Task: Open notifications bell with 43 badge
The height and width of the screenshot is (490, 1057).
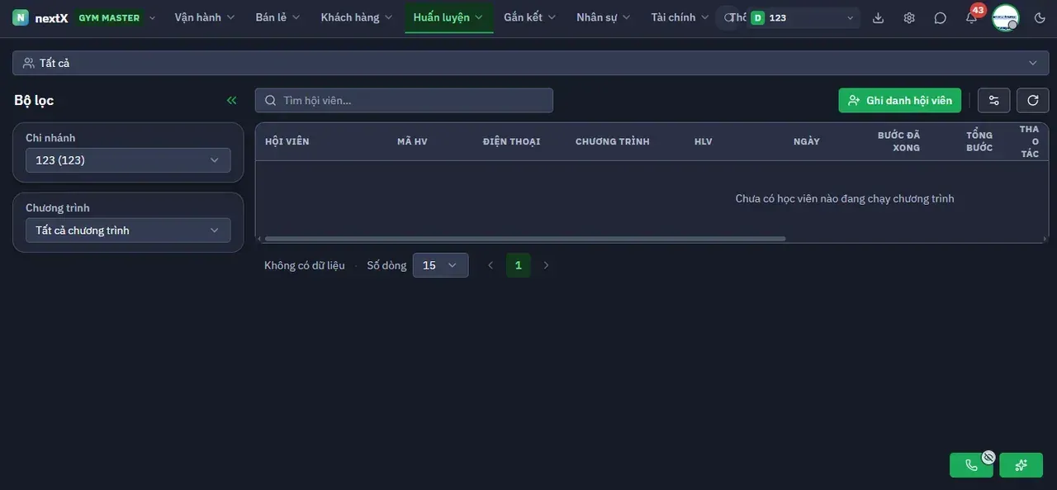Action: coord(972,17)
